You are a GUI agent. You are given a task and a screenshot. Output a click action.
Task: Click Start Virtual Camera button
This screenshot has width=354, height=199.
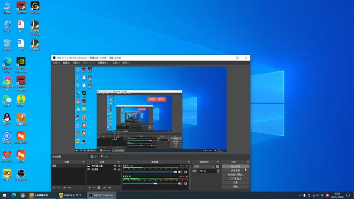[235, 175]
